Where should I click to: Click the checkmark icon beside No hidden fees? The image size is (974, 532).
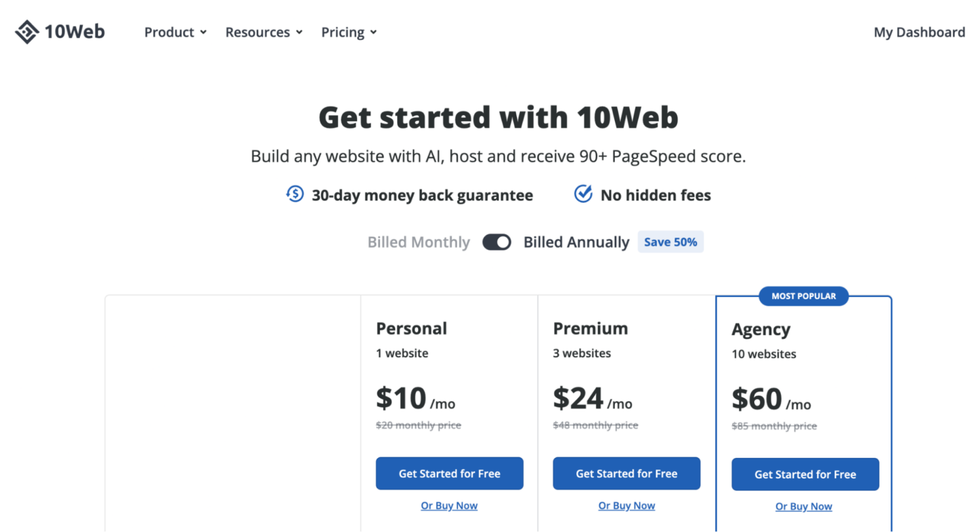coord(583,193)
